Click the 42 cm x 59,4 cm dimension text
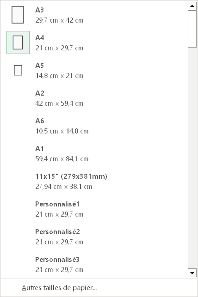This screenshot has width=198, height=297. pyautogui.click(x=59, y=103)
